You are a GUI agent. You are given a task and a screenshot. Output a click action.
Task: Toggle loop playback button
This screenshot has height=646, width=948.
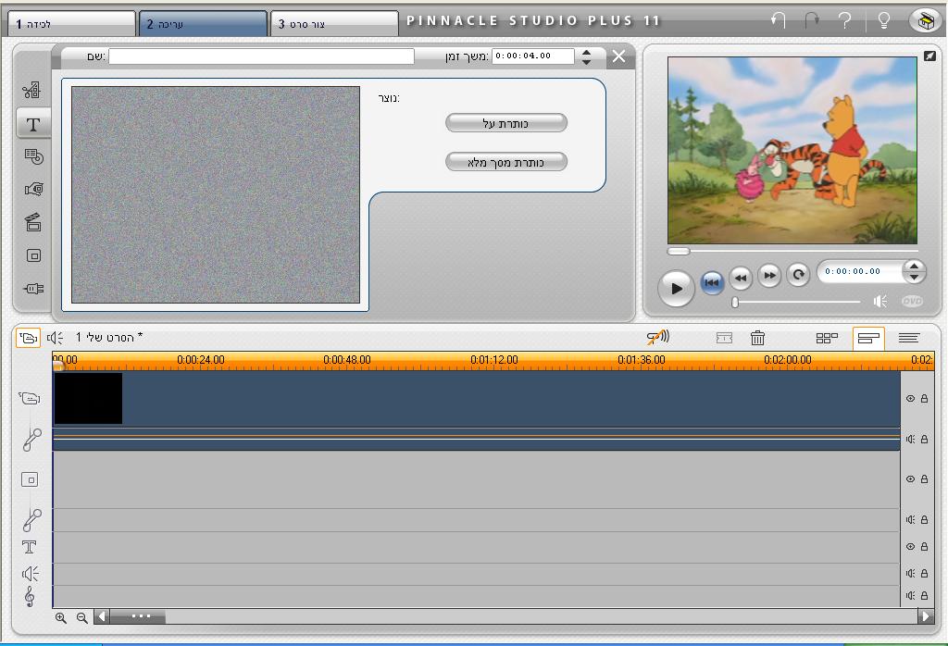point(798,275)
